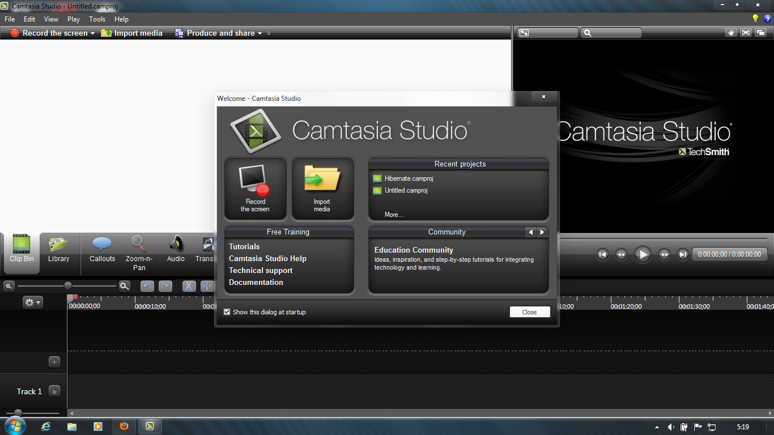Click the preview playback seek bar
The height and width of the screenshot is (435, 774).
[x=664, y=238]
